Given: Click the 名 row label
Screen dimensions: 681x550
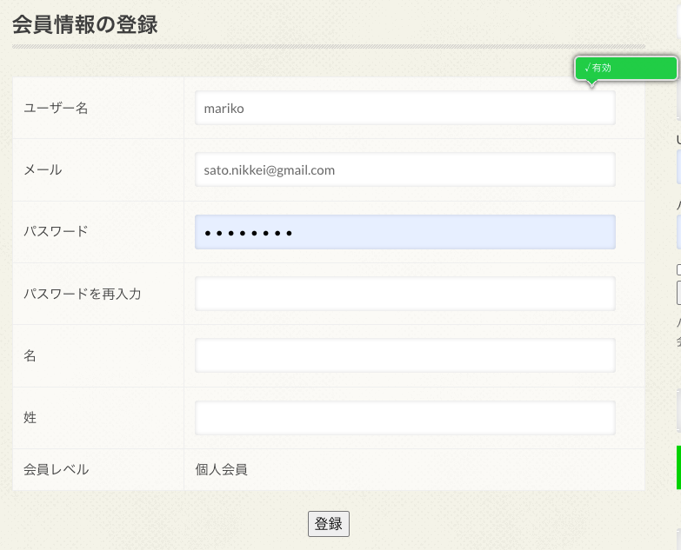Looking at the screenshot, I should [30, 355].
